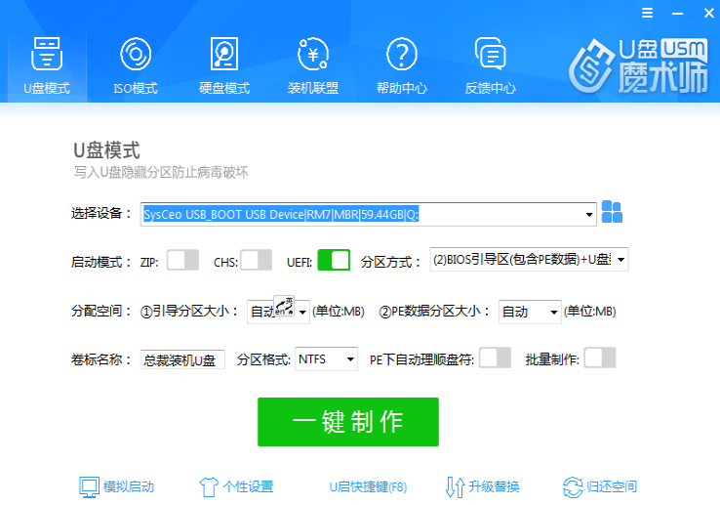Disable the UEFI boot mode switch
The width and height of the screenshot is (720, 505).
click(x=333, y=261)
